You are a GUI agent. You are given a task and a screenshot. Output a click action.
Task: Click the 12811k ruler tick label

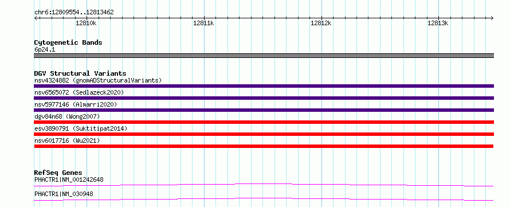coord(203,23)
